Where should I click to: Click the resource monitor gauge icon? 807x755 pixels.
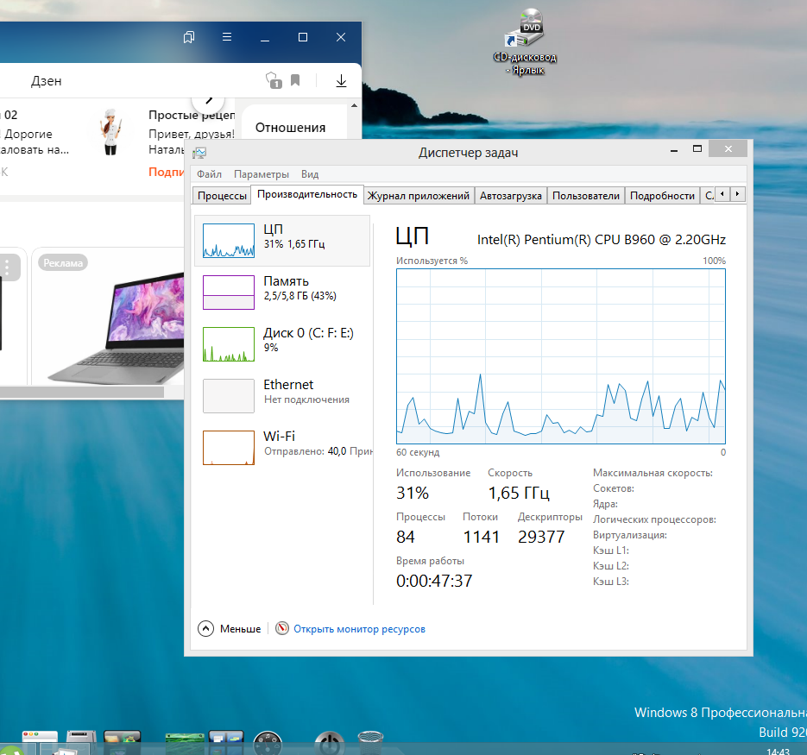click(282, 628)
